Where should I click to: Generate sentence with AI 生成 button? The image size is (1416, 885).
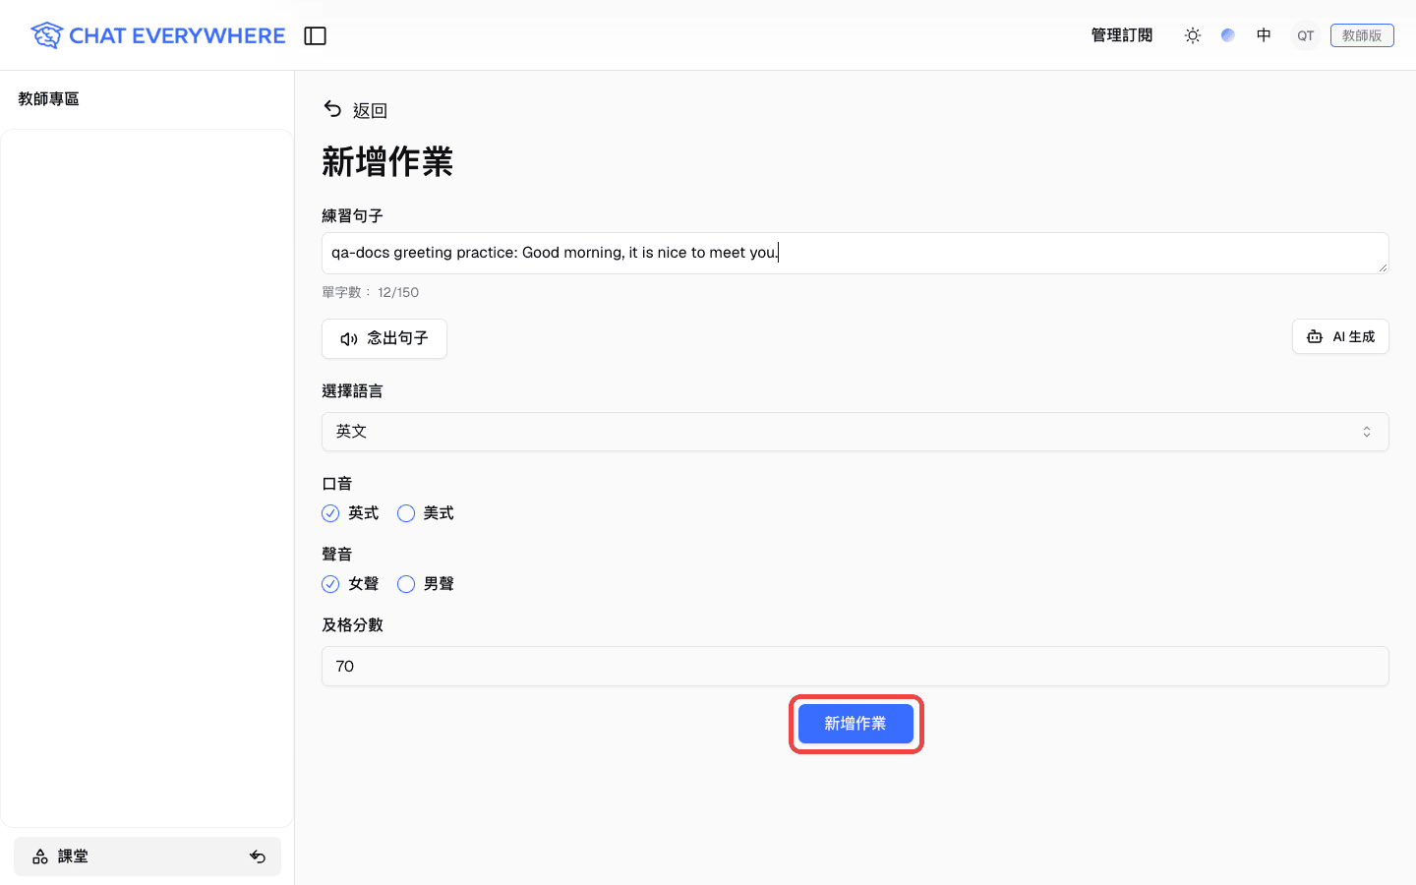pos(1340,336)
